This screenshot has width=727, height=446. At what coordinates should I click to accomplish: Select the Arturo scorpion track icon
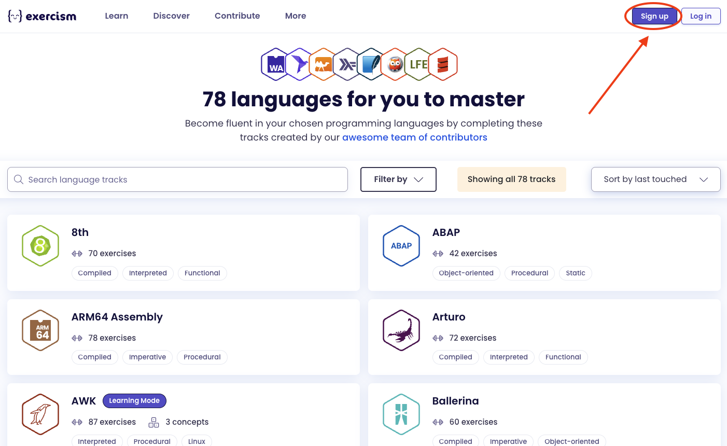(x=401, y=330)
